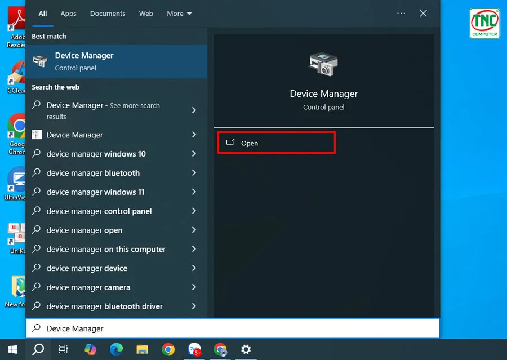Click the large Device Manager icon in preview
The image size is (507, 360).
pos(323,64)
